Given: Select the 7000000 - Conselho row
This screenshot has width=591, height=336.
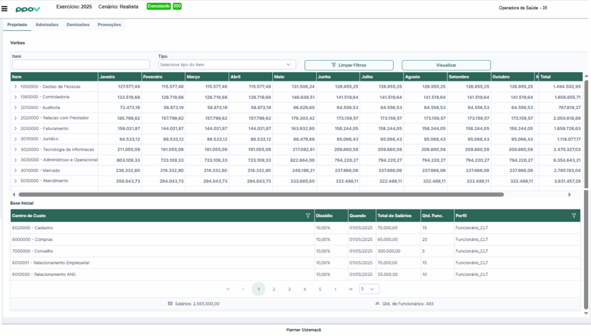Looking at the screenshot, I should pyautogui.click(x=295, y=251).
